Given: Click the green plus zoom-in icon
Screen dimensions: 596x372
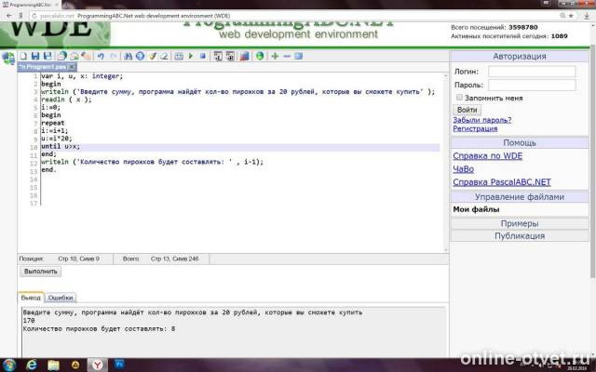Looking at the screenshot, I should click(x=274, y=56).
